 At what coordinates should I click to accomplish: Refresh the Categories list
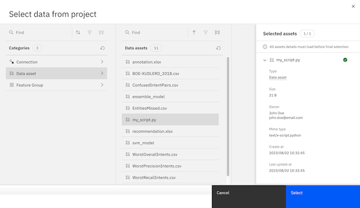coord(103,48)
